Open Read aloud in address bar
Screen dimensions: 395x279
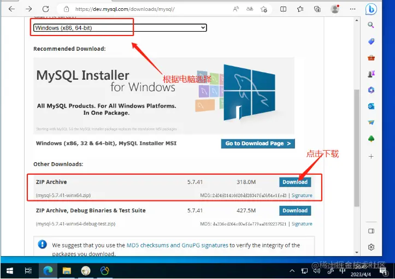point(236,9)
